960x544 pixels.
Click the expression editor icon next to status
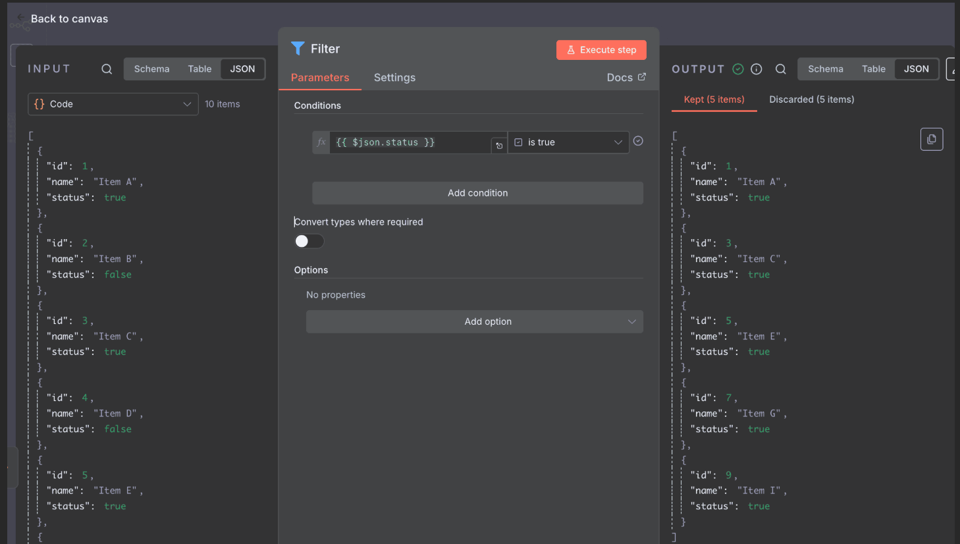[x=499, y=146]
